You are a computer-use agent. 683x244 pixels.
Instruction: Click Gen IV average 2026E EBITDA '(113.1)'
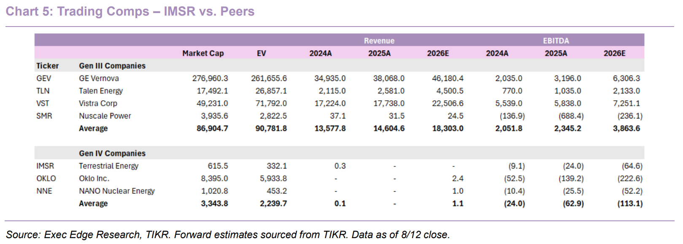click(x=630, y=204)
